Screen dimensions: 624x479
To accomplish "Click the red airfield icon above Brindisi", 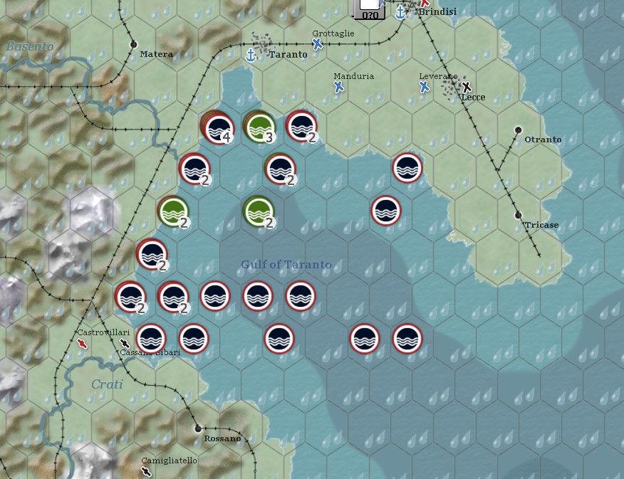I will (425, 3).
